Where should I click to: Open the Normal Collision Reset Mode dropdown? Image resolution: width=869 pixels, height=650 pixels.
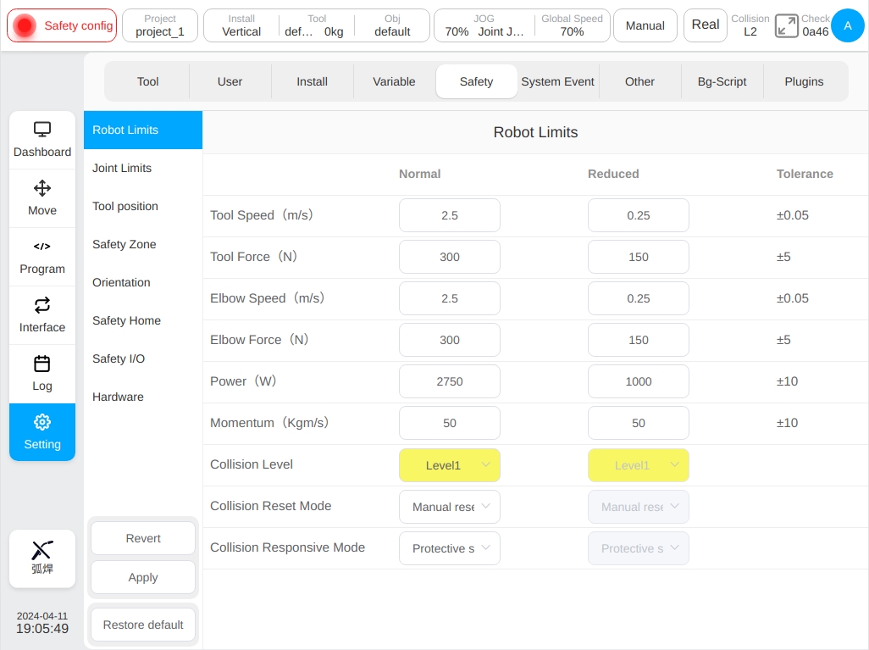pos(450,507)
